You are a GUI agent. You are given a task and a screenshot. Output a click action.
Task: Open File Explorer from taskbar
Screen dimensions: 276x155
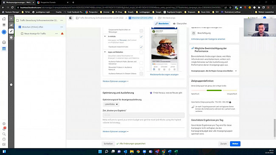(132, 152)
